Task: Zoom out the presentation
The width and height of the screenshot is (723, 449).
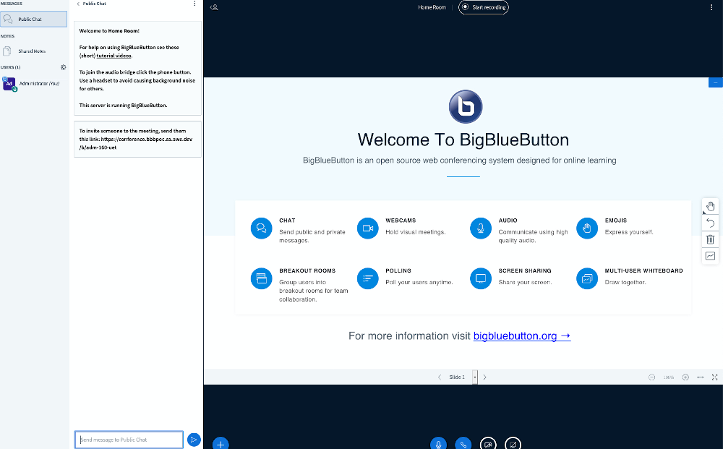Action: point(651,377)
